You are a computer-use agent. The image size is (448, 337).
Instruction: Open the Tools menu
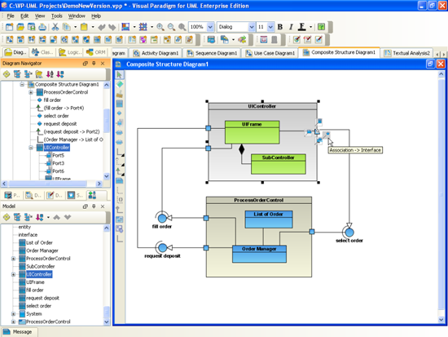pyautogui.click(x=56, y=16)
